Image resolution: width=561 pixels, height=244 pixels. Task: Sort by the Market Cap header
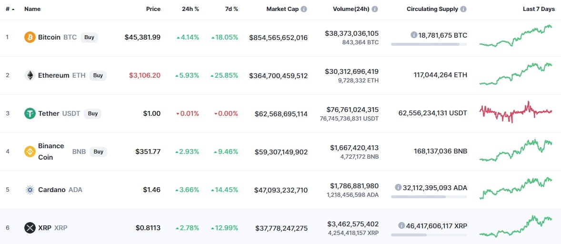(282, 9)
